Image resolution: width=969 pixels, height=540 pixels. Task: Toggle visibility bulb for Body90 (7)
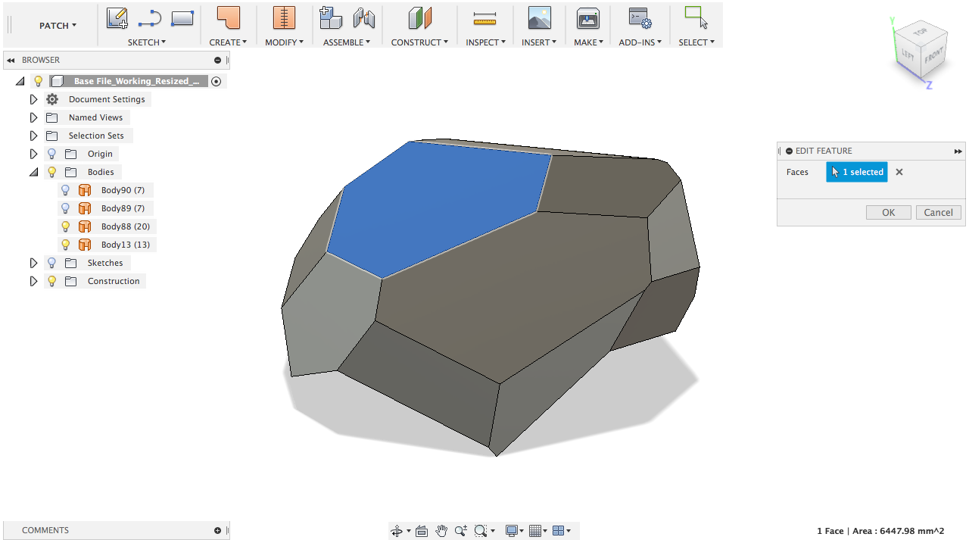coord(65,190)
